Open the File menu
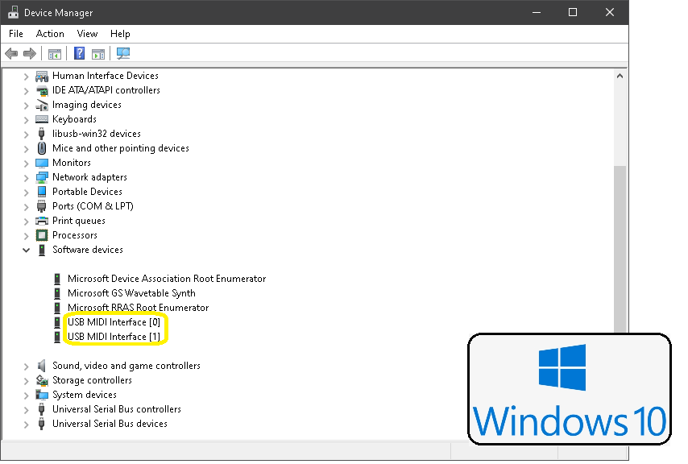The height and width of the screenshot is (464, 688). [16, 34]
